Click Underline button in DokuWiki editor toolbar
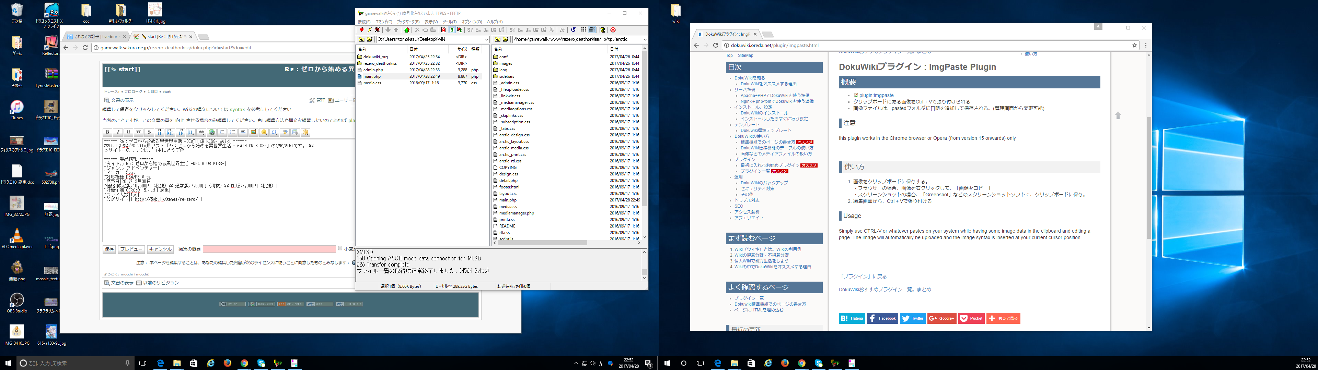Screen dimensions: 1318x370 128,132
